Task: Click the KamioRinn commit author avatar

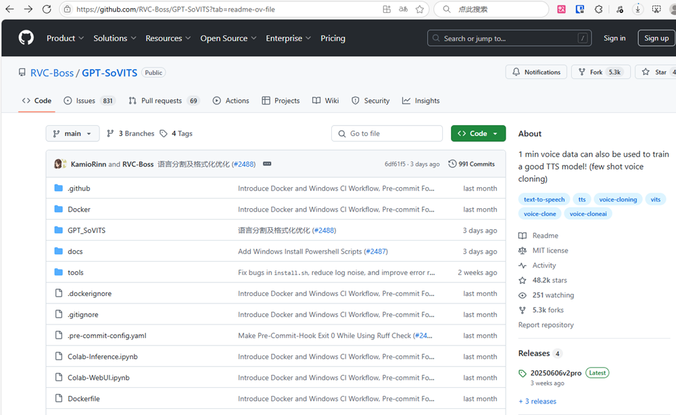Action: 59,164
